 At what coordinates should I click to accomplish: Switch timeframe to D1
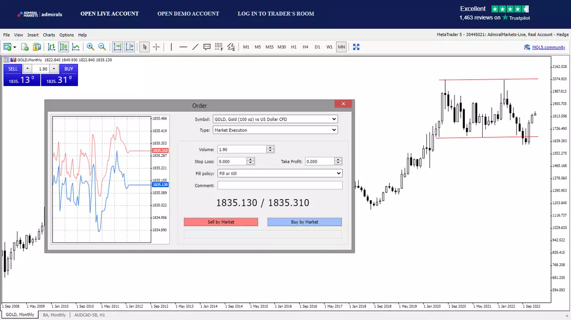(x=317, y=47)
